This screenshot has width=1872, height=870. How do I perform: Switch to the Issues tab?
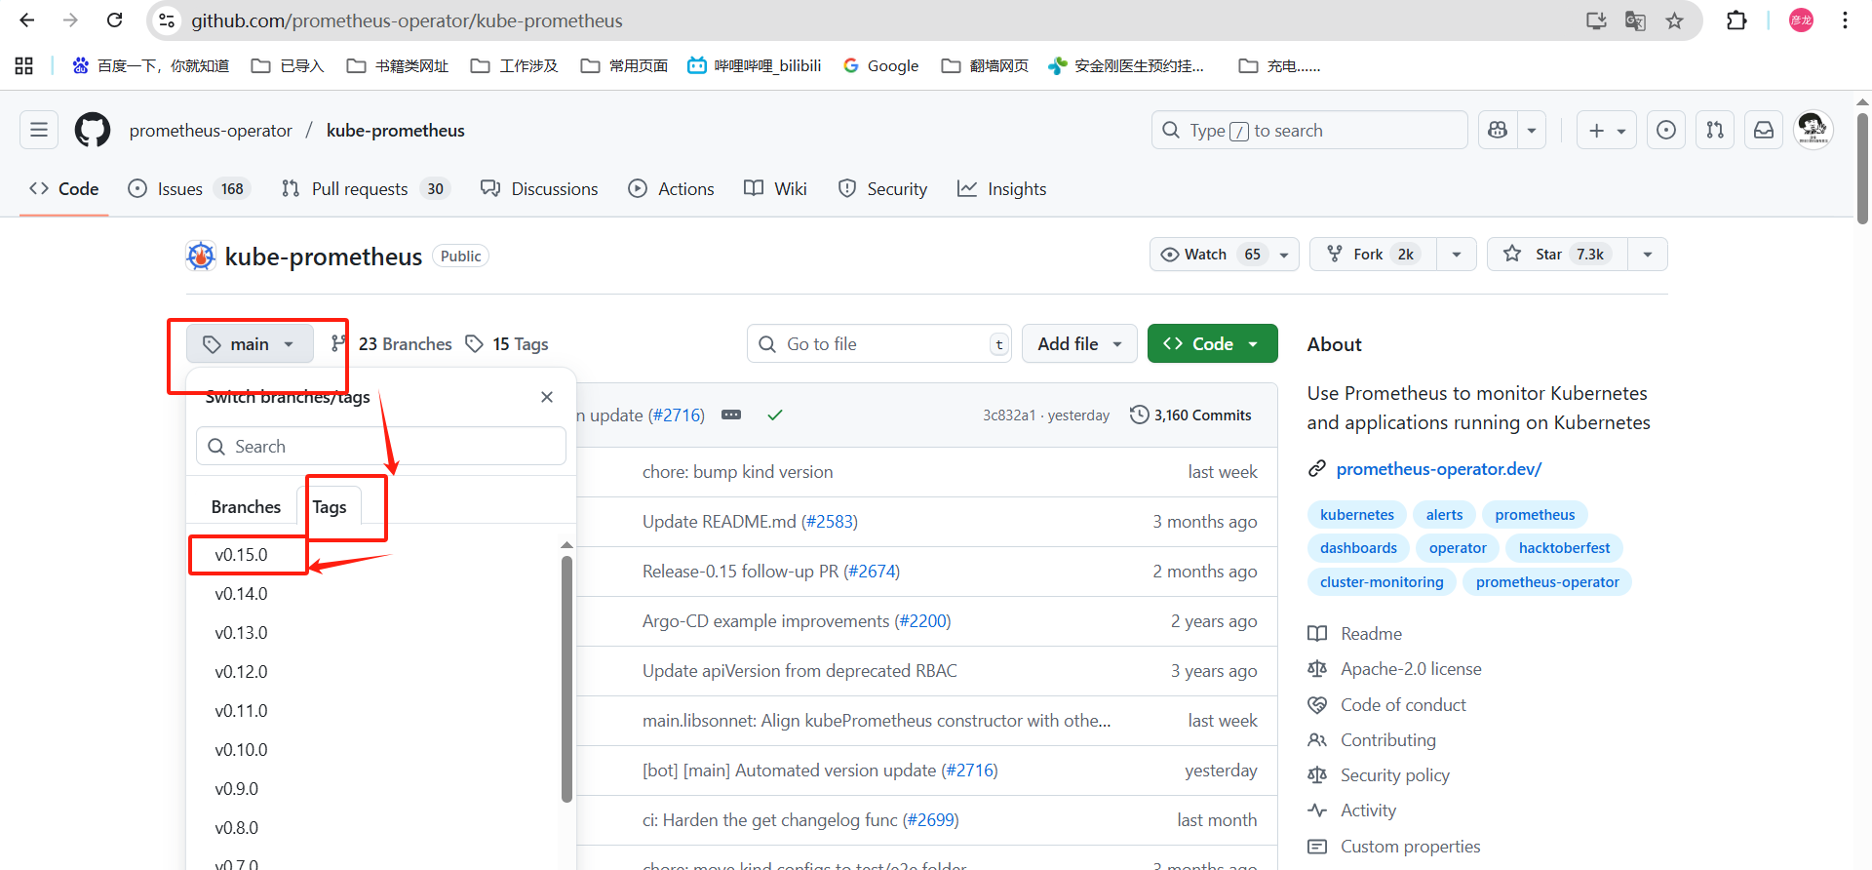(x=189, y=189)
